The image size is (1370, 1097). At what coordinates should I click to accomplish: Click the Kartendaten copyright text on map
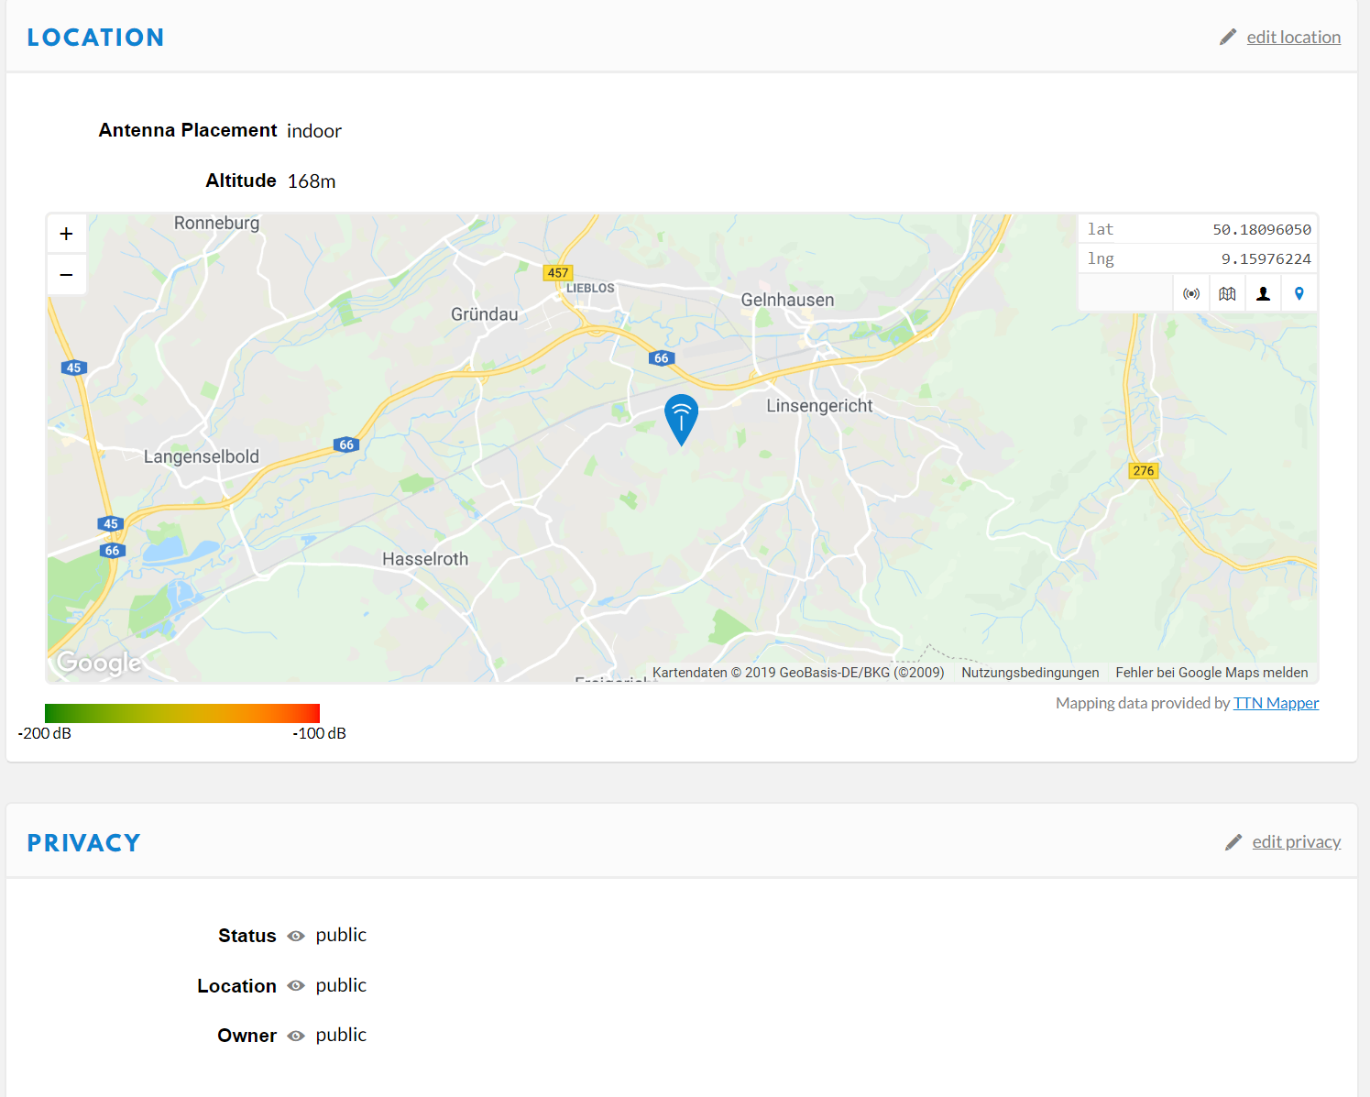797,673
